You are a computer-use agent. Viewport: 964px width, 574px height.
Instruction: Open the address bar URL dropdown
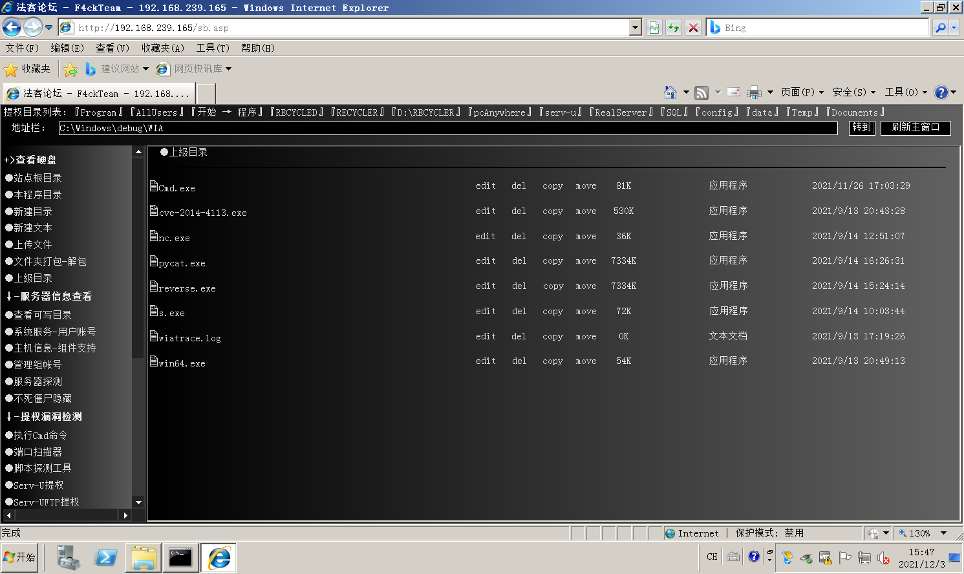(635, 27)
